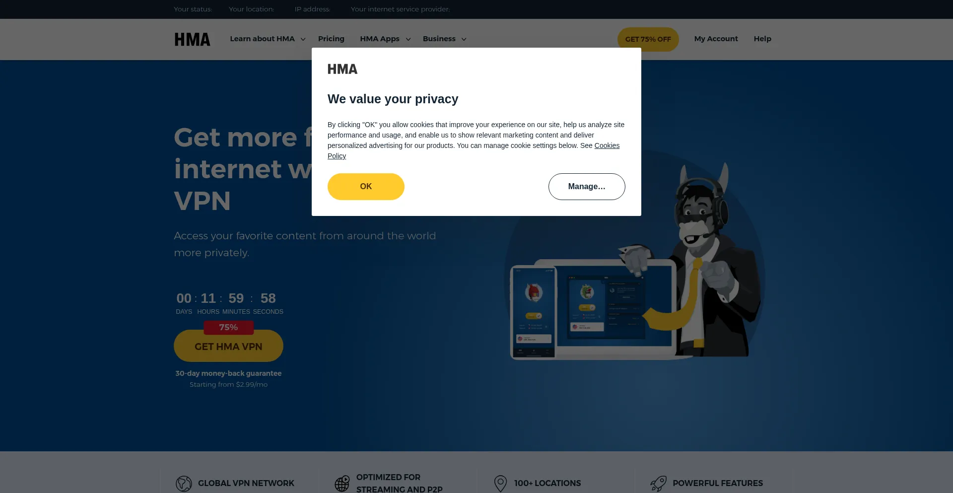
Task: Open the Cookies Policy link
Action: coord(474,150)
